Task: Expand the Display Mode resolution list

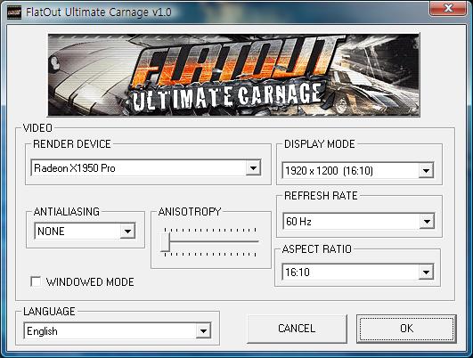Action: (426, 170)
